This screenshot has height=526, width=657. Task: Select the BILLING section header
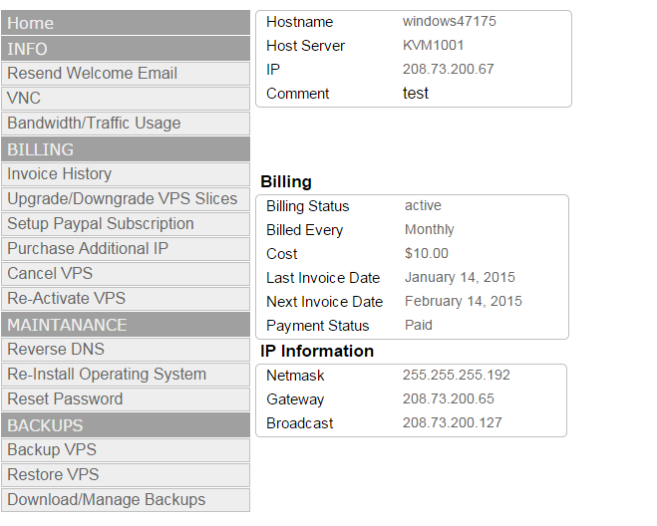click(x=126, y=149)
